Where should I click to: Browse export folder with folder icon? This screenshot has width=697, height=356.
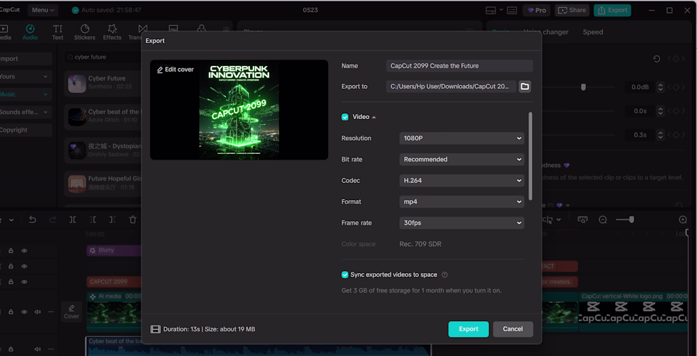tap(525, 86)
